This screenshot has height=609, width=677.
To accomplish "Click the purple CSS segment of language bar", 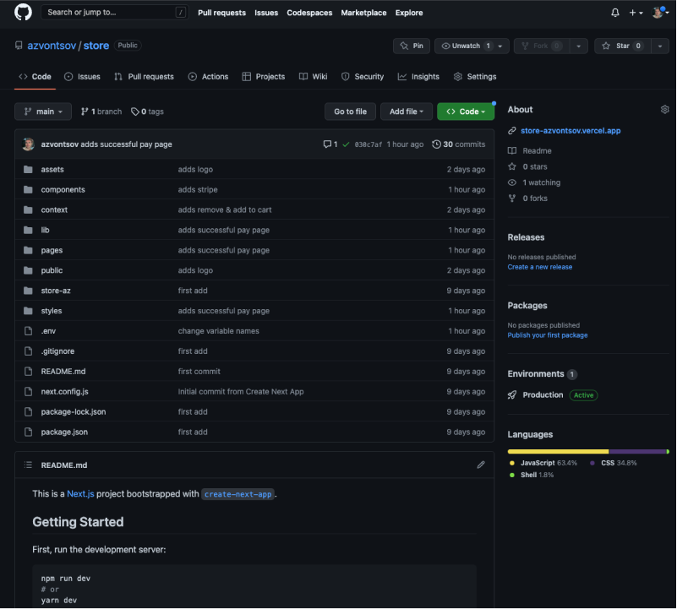I will click(x=636, y=451).
